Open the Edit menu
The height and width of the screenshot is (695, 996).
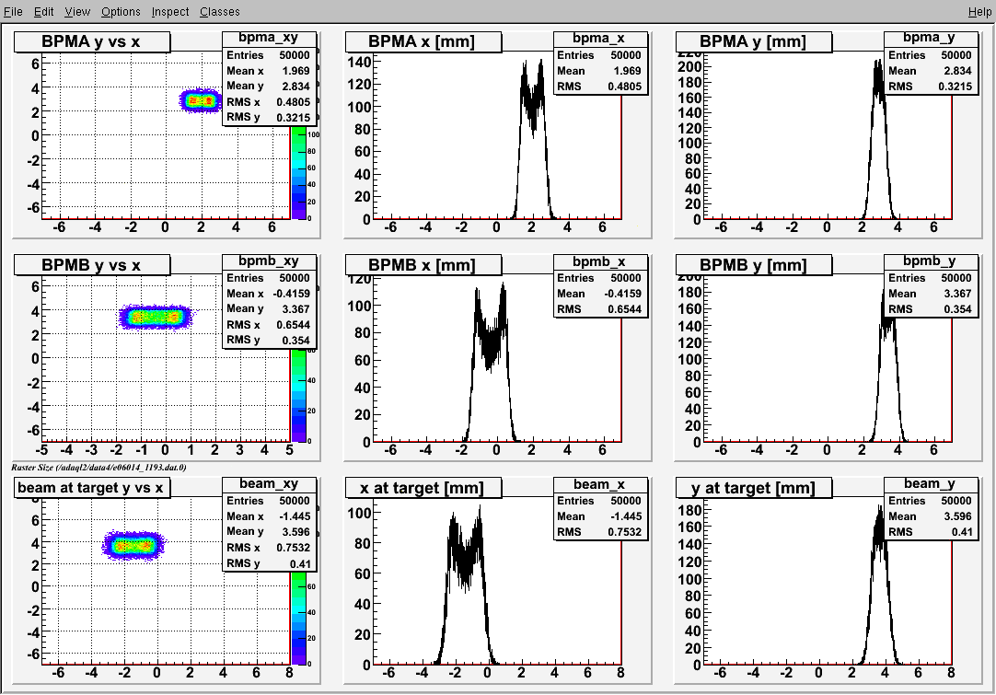(x=43, y=11)
